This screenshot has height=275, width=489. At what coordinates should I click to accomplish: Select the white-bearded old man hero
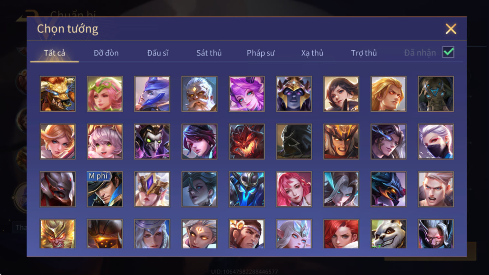pyautogui.click(x=200, y=94)
